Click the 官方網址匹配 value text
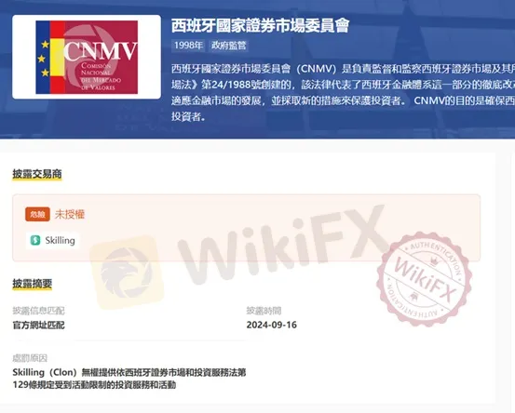Image resolution: width=515 pixels, height=413 pixels. click(x=38, y=325)
